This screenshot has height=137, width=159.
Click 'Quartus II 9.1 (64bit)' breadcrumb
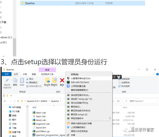[37, 101]
